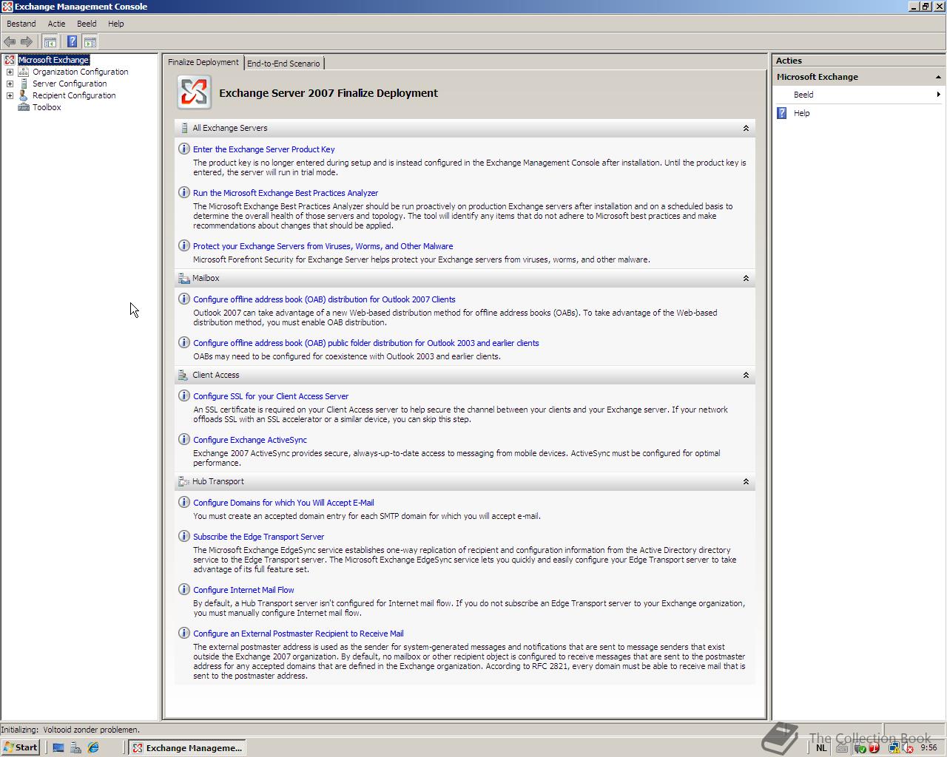
Task: Toggle the action pane toolbar icon
Action: [90, 42]
